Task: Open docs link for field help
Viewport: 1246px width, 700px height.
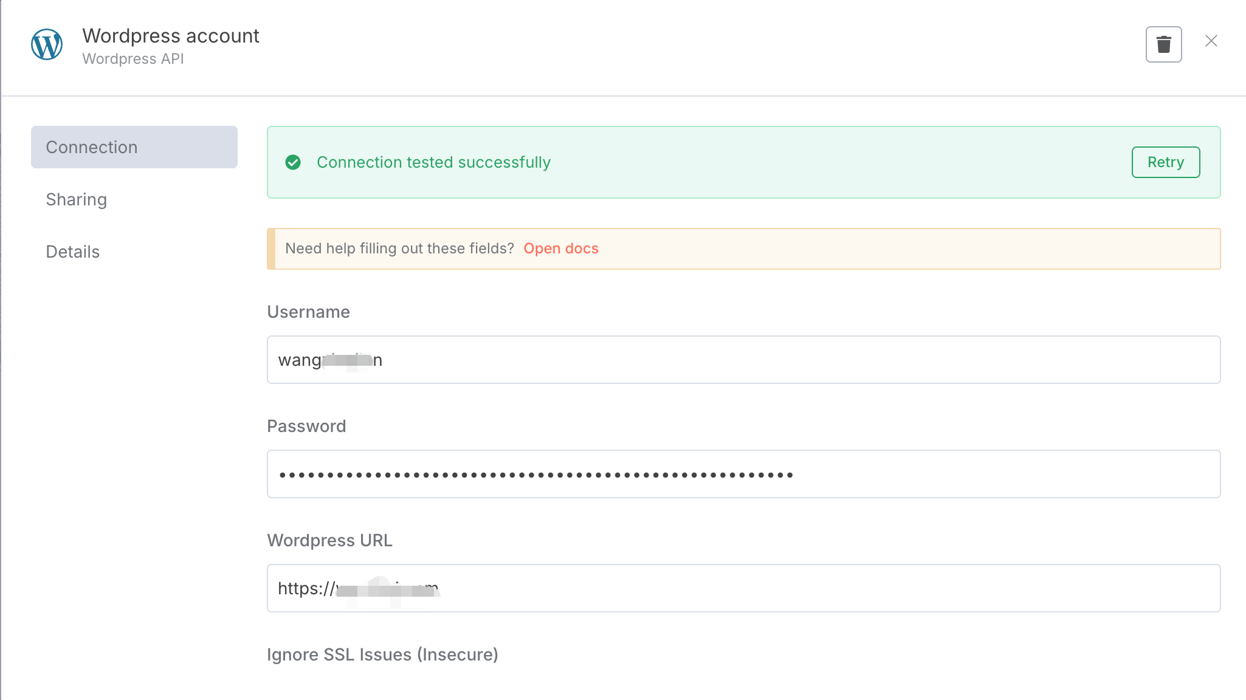Action: coord(561,249)
